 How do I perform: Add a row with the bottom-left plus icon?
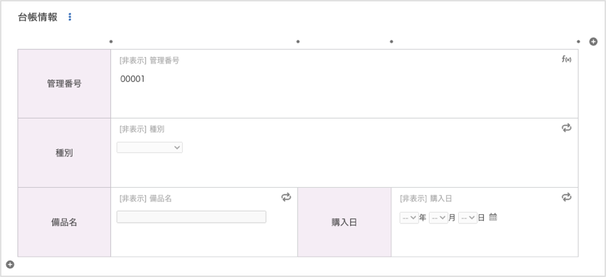click(10, 264)
